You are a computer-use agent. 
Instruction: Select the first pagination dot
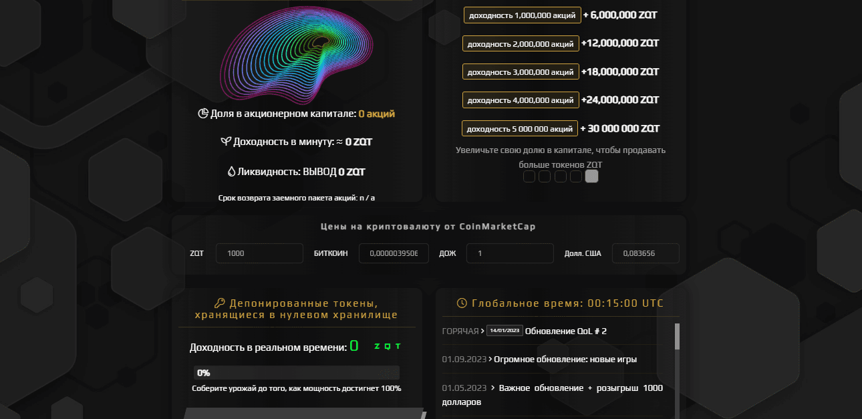tap(529, 176)
